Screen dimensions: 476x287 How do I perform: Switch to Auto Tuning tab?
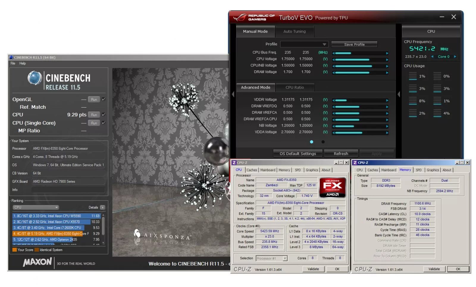coord(295,31)
